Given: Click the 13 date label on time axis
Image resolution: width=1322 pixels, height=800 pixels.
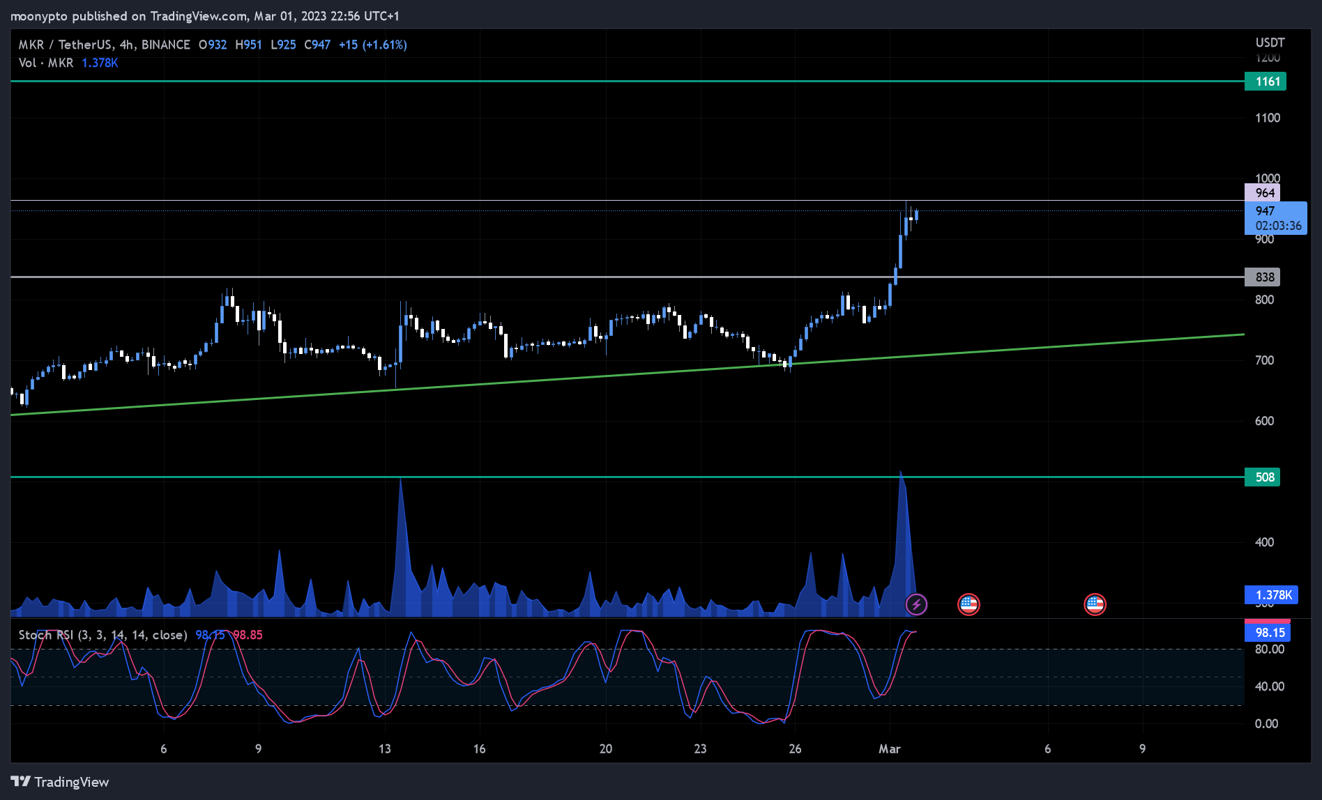Looking at the screenshot, I should [385, 749].
